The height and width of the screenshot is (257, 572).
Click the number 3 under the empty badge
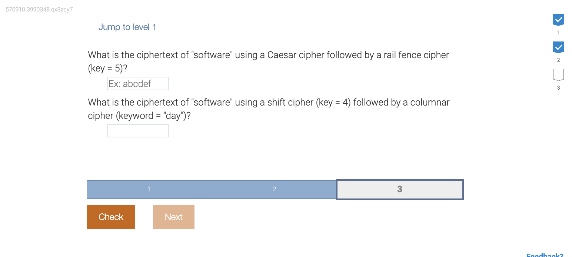click(558, 88)
